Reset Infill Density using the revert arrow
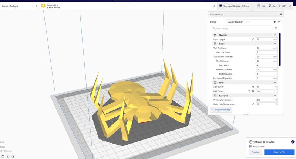This screenshot has height=159, width=296. click(x=253, y=87)
